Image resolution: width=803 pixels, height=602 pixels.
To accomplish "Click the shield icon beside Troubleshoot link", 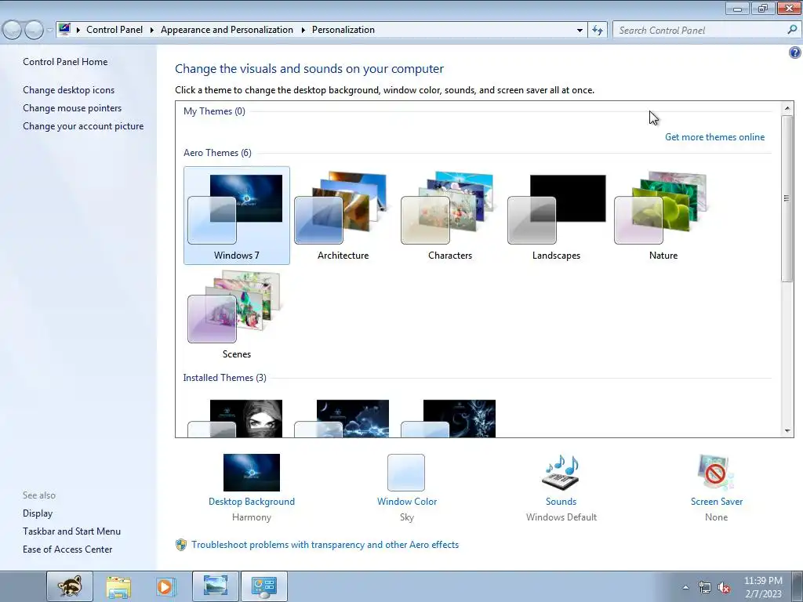I will click(x=181, y=545).
